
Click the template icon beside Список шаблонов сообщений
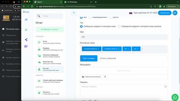pyautogui.click(x=39, y=81)
